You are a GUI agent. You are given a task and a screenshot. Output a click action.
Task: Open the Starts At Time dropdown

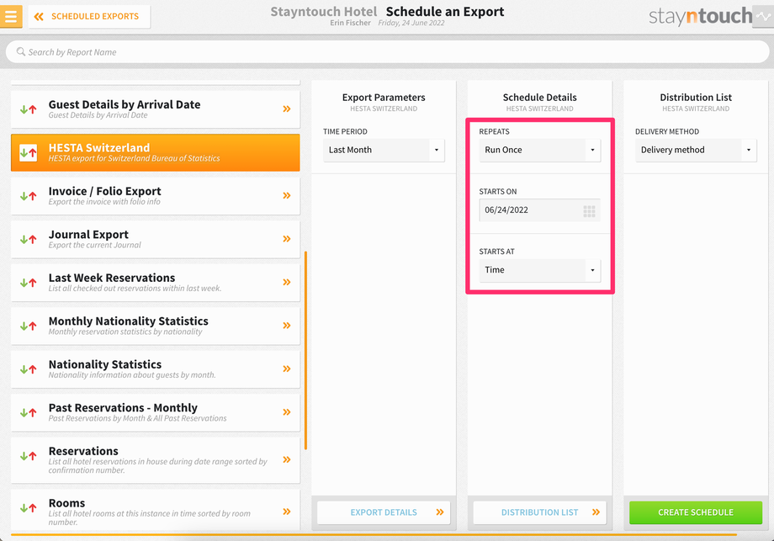pyautogui.click(x=539, y=270)
